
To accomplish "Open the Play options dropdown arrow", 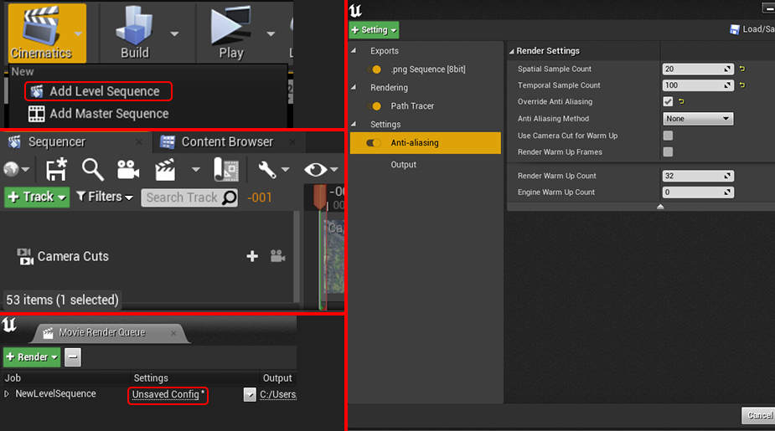I will point(271,34).
